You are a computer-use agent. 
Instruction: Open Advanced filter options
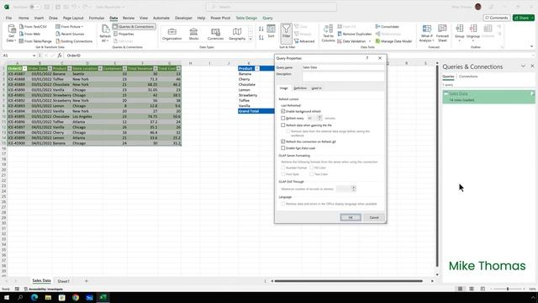[304, 41]
